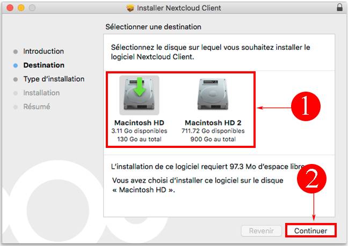The image size is (348, 246).
Task: Click the Macintosh HD 2 label text
Action: [213, 122]
